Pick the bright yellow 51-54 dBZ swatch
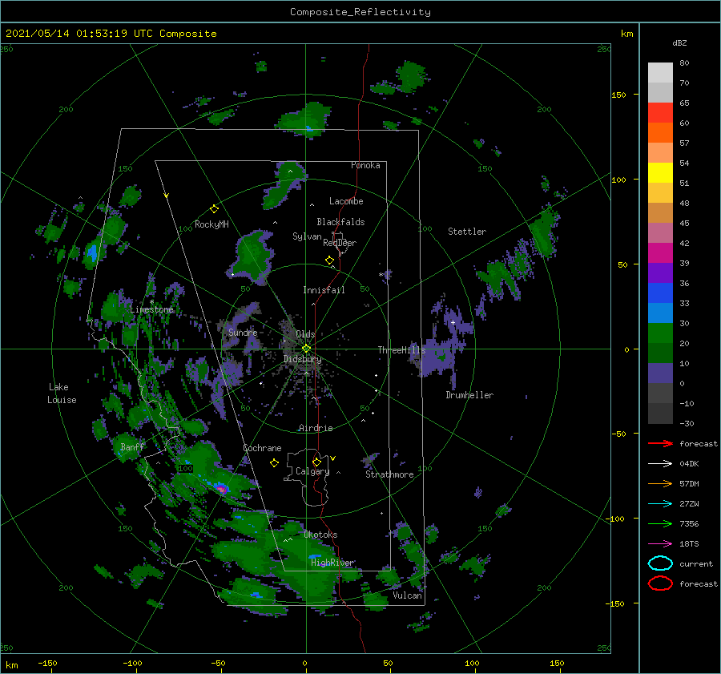The height and width of the screenshot is (674, 721). pyautogui.click(x=660, y=173)
